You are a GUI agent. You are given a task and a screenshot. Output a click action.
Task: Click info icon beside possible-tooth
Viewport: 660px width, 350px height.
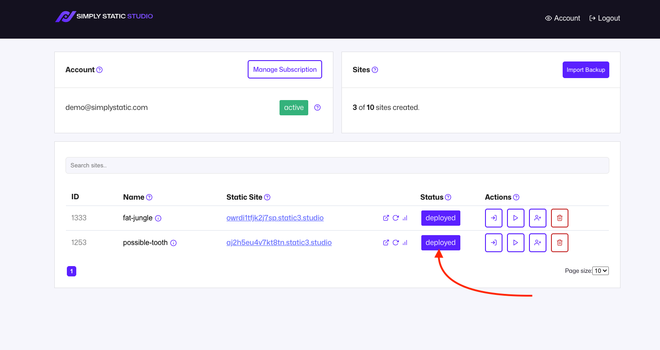coord(173,243)
